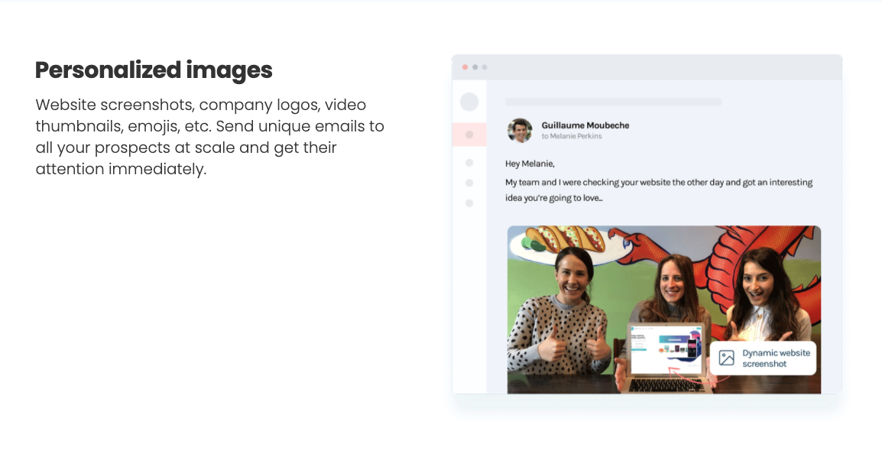Click the laptop screen showing the website screenshot

tap(667, 349)
